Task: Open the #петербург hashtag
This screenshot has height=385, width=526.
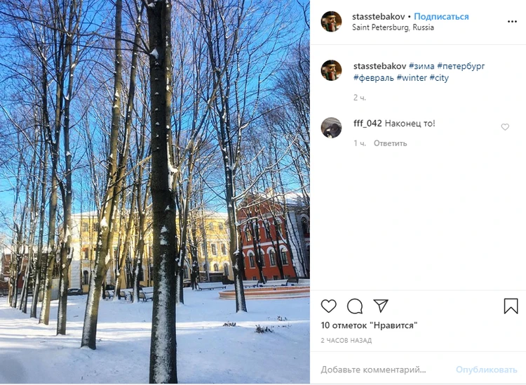Action: tap(461, 66)
